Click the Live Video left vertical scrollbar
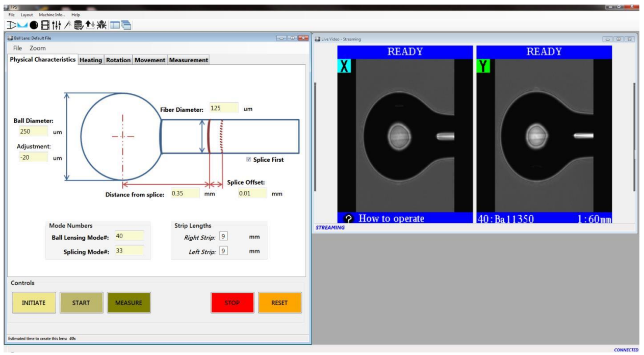Viewport: 644px width, 355px height. (316, 137)
